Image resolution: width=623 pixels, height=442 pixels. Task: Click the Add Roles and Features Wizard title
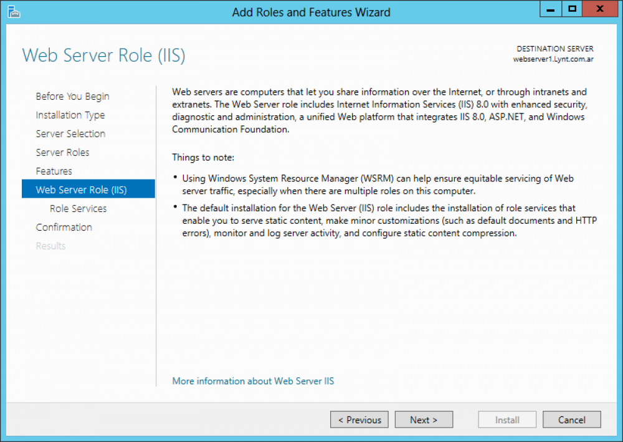click(x=311, y=12)
